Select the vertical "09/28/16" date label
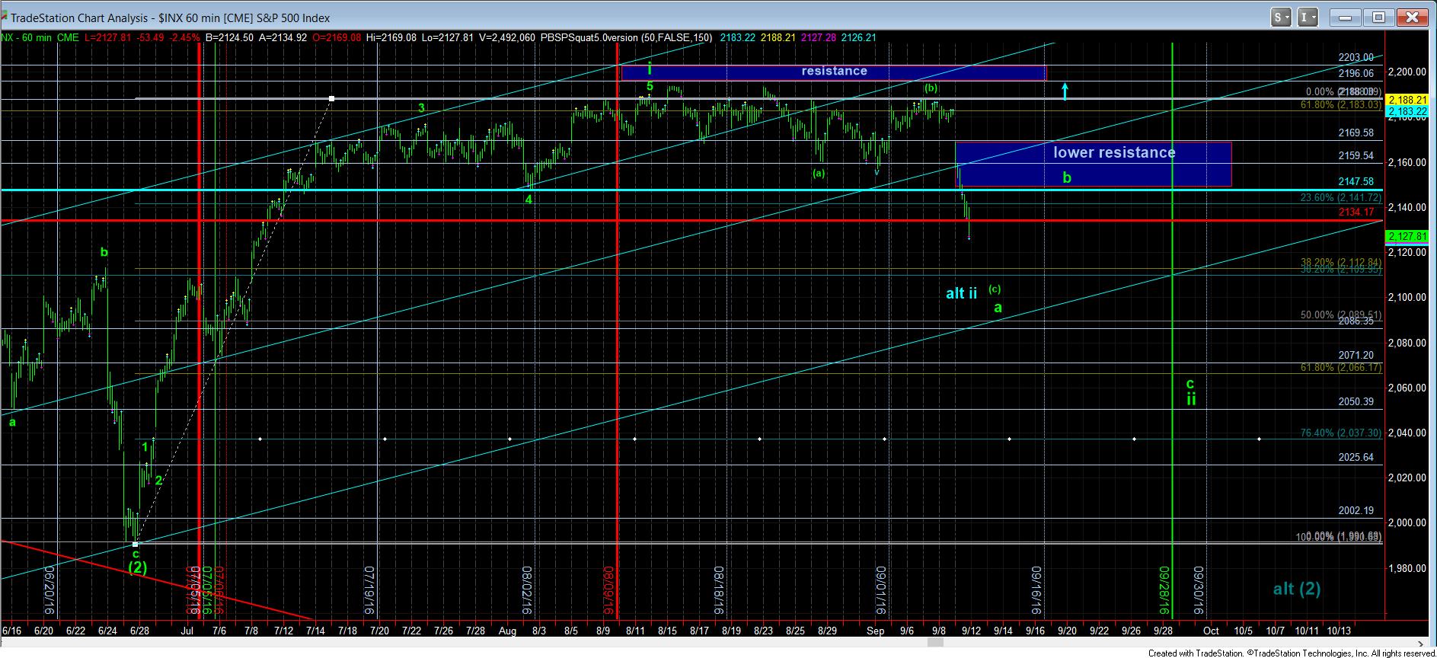Image resolution: width=1437 pixels, height=658 pixels. pyautogui.click(x=1164, y=591)
